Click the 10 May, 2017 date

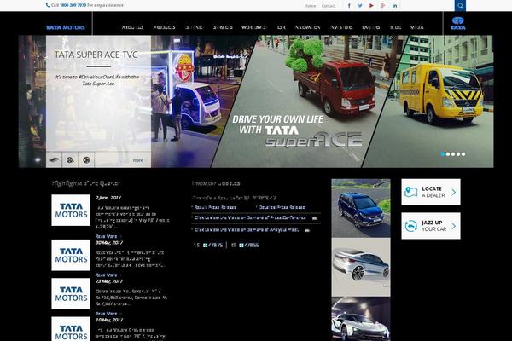[109, 320]
